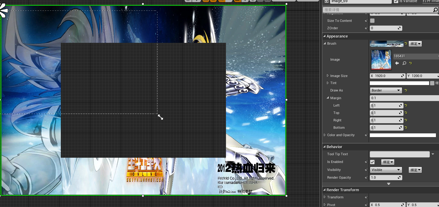Show advanced Behavior properties arrow
The width and height of the screenshot is (439, 207).
(x=389, y=184)
